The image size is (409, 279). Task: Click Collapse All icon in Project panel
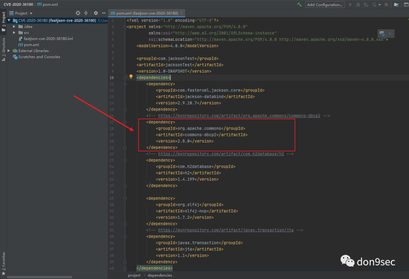[x=86, y=13]
